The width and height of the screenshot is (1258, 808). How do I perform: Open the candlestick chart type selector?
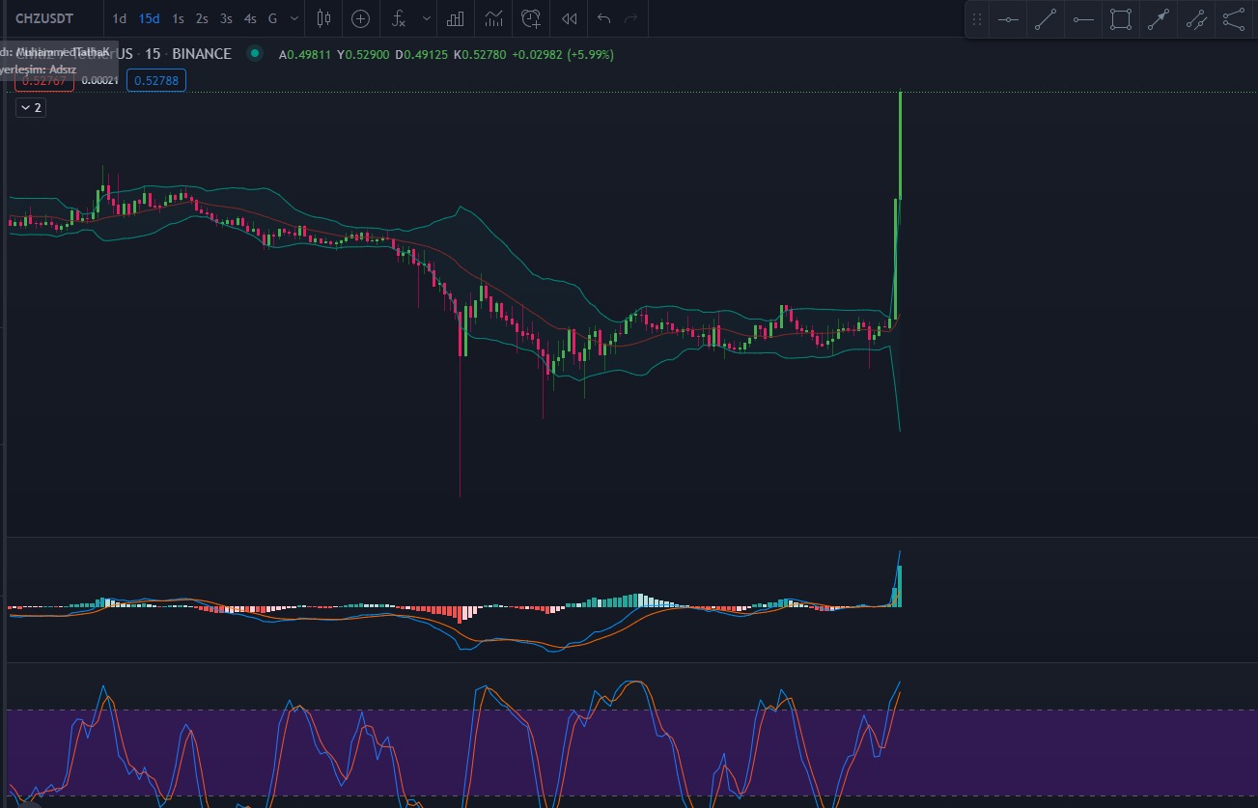323,18
